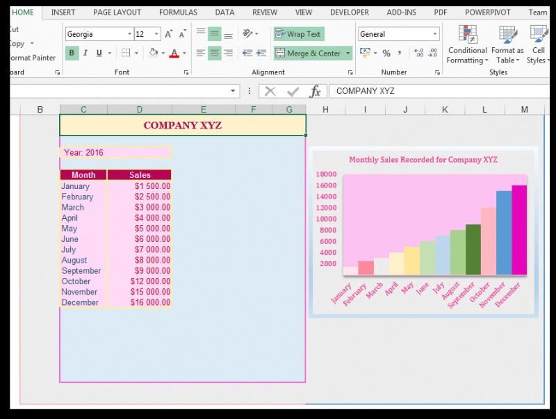Decrease font size with the small A icon

(x=182, y=34)
